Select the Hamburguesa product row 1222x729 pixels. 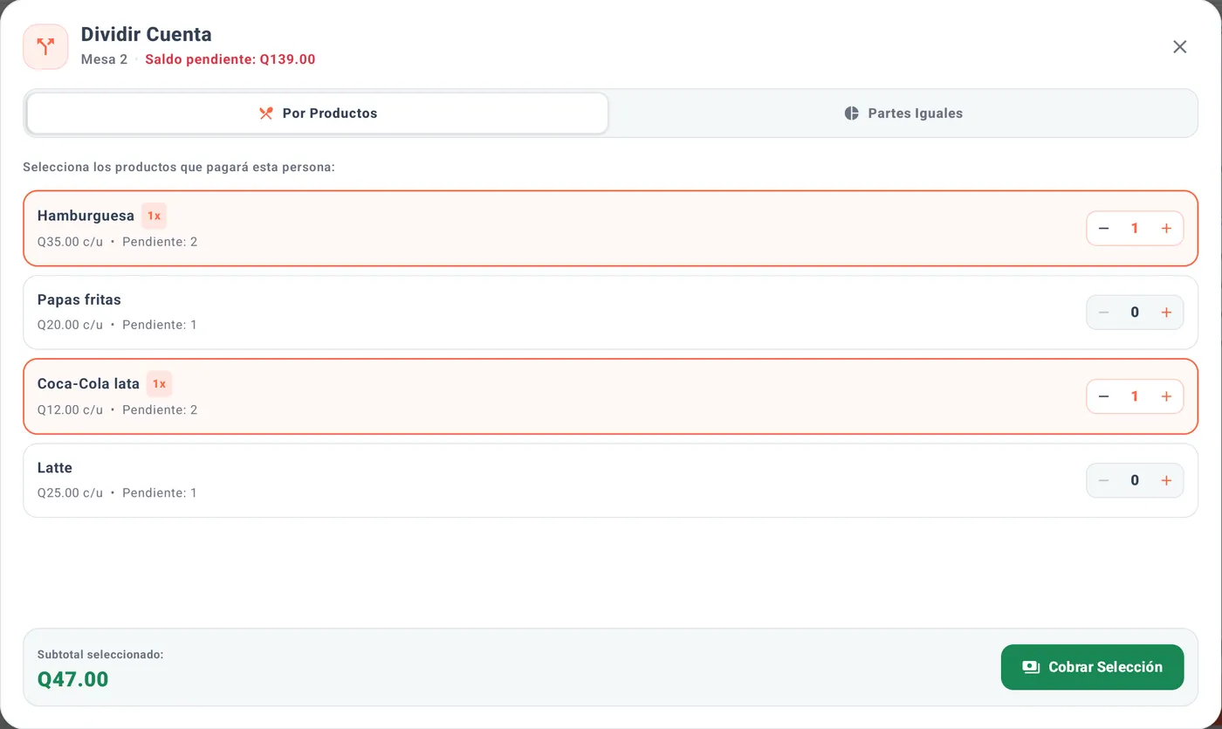click(610, 228)
